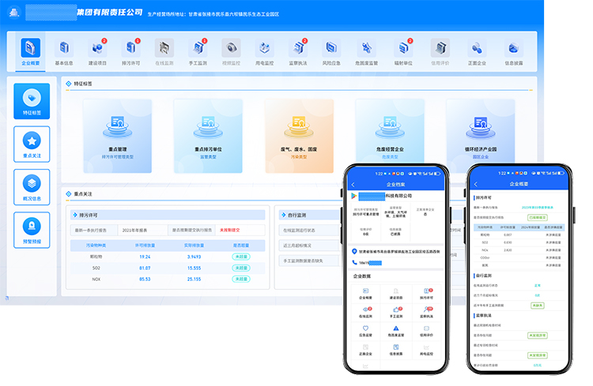Open the 监察执法 toolbar icon
The image size is (593, 386).
coord(298,50)
